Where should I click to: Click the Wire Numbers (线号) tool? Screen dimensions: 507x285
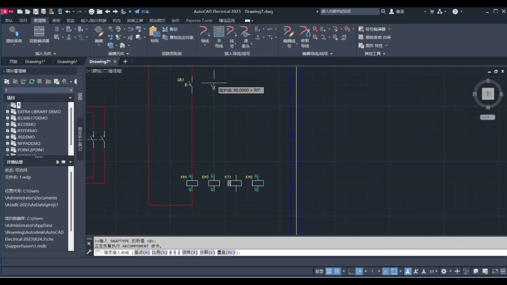[x=232, y=37]
